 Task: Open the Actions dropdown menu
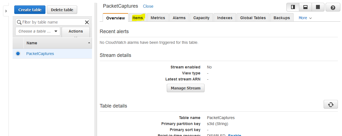pos(76,32)
